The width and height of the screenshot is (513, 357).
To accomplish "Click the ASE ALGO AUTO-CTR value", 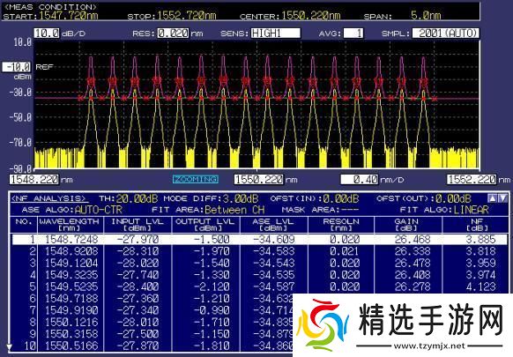I will coord(99,210).
